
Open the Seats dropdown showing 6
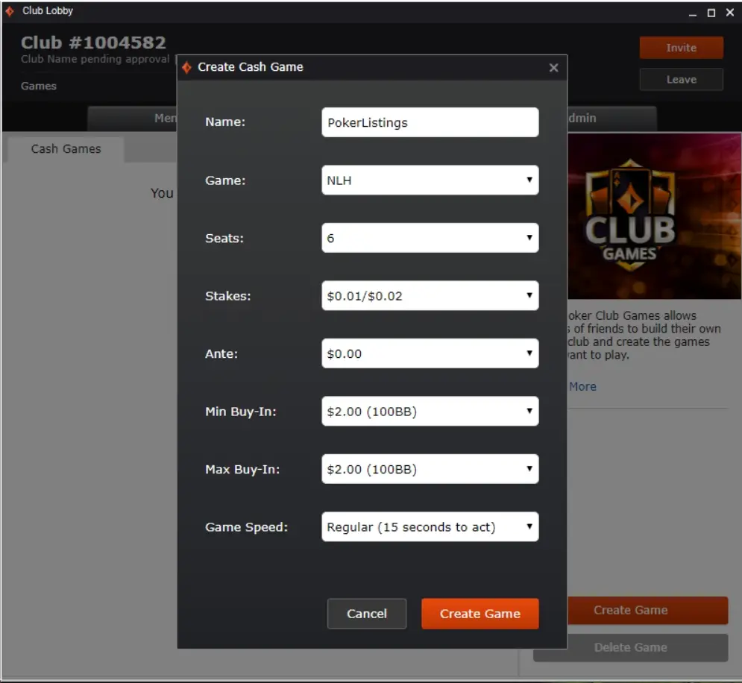point(430,238)
